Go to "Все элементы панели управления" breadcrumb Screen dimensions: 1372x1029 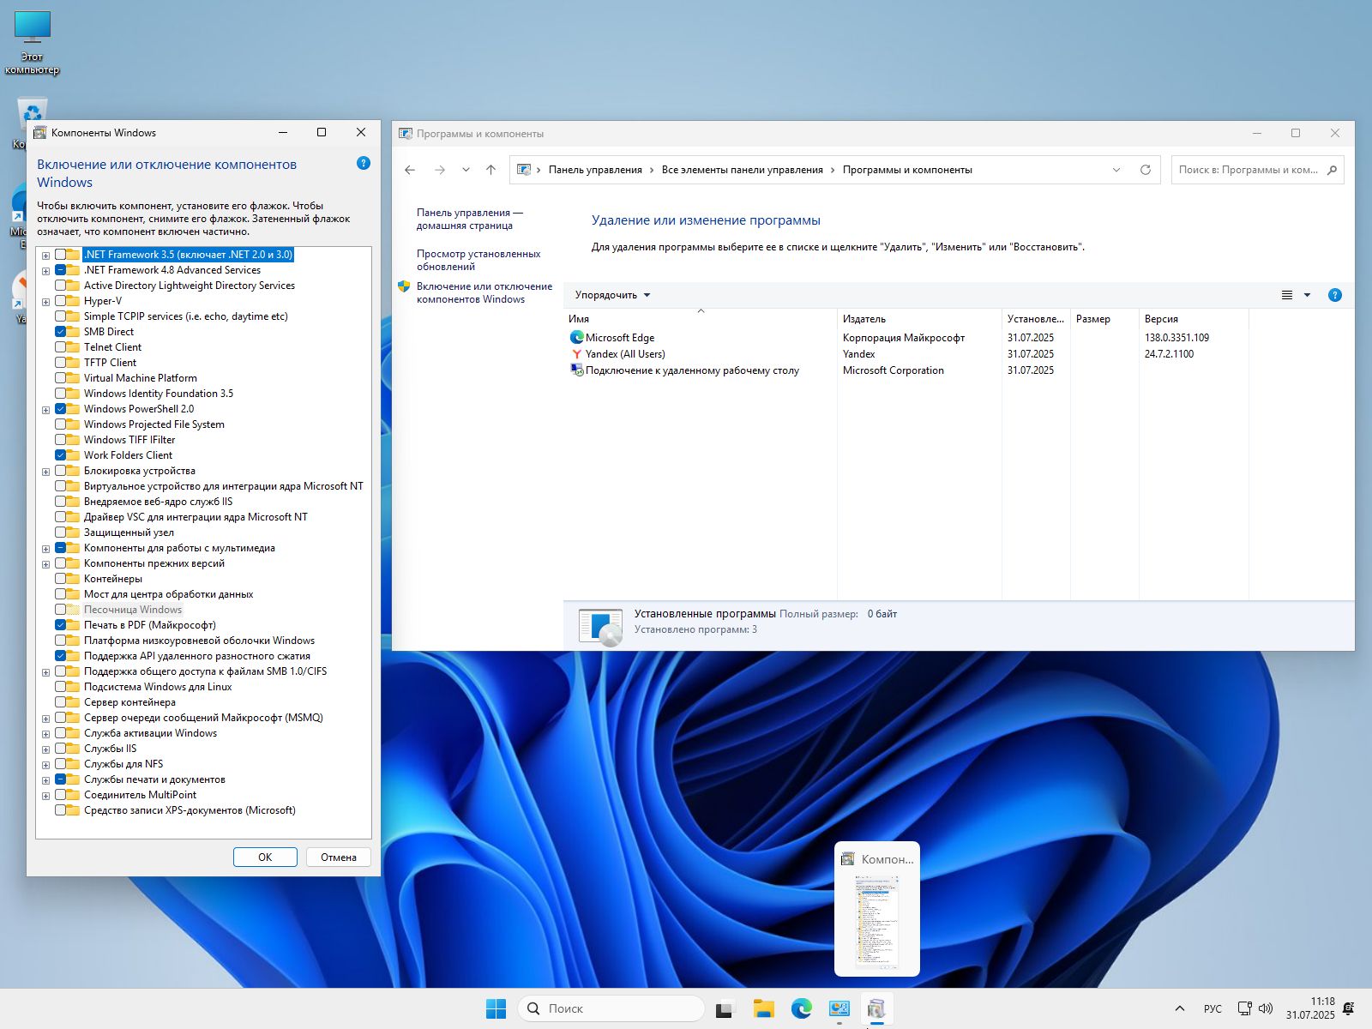[x=743, y=170]
